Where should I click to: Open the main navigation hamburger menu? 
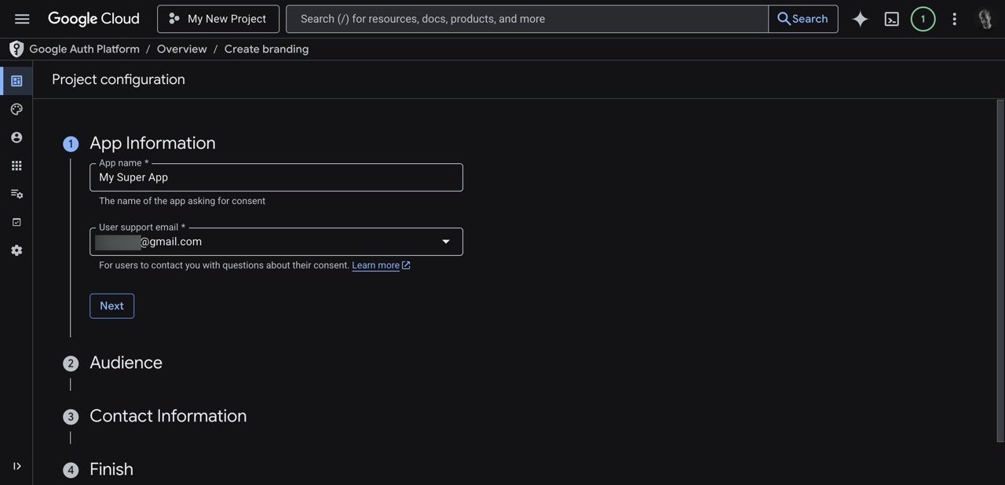22,19
